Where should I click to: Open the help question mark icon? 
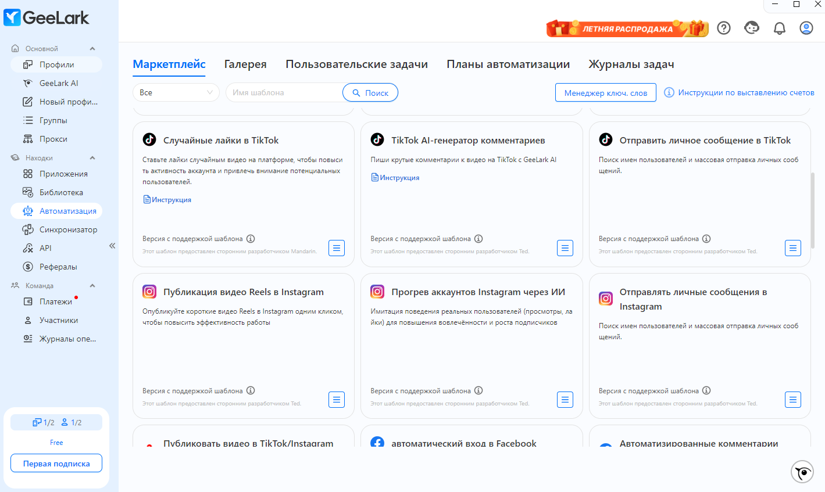[x=724, y=28]
